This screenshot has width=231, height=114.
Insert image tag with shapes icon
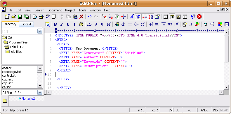[x=117, y=24]
